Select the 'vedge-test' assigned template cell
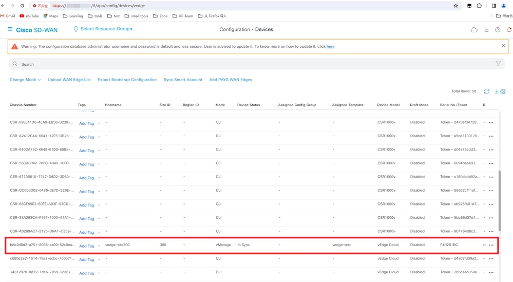The width and height of the screenshot is (513, 282). click(341, 245)
